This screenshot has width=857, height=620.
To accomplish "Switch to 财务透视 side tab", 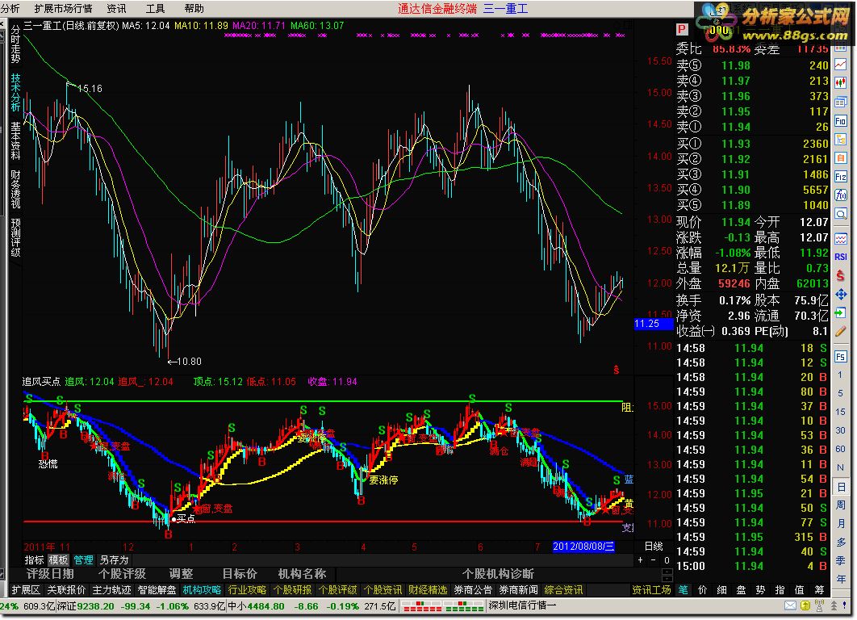I will pos(15,189).
